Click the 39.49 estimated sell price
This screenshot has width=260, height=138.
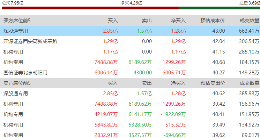219,125
